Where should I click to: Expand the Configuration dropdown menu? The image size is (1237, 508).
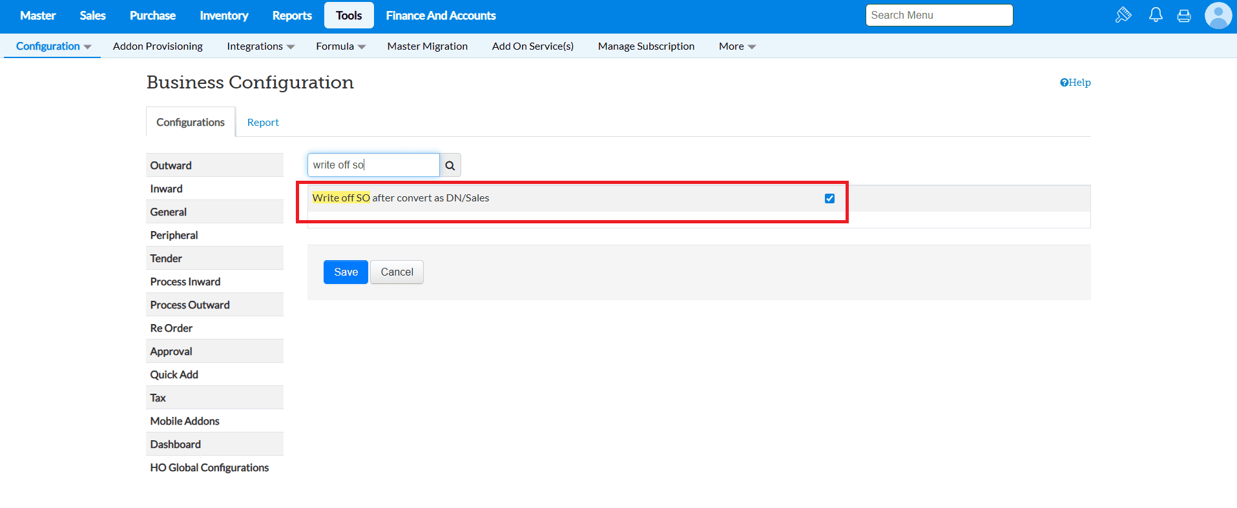click(53, 46)
